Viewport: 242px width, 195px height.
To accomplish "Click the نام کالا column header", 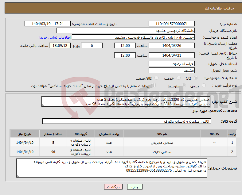I will (162, 134).
